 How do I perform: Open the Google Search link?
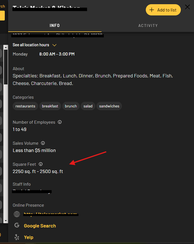pyautogui.click(x=40, y=226)
